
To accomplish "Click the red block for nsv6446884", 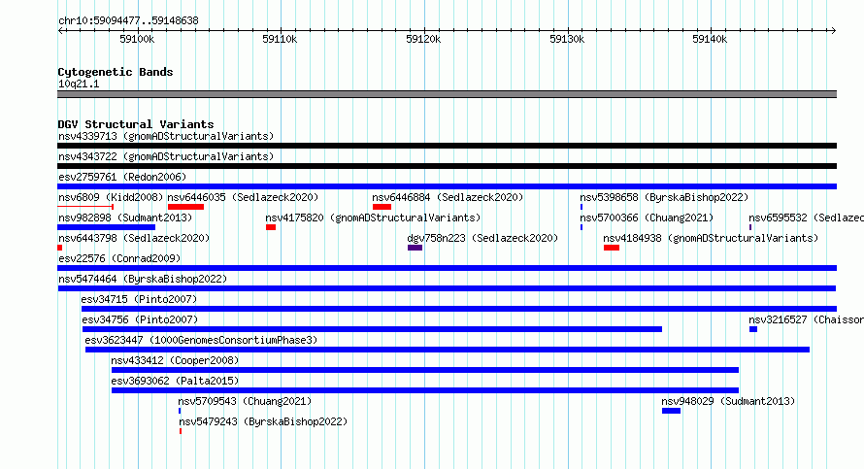I will pyautogui.click(x=382, y=207).
